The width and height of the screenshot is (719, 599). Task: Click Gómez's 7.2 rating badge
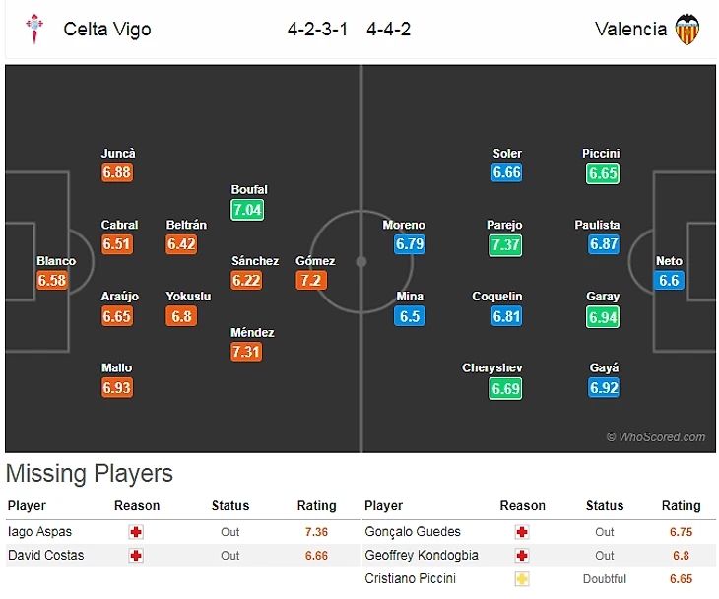click(x=310, y=281)
